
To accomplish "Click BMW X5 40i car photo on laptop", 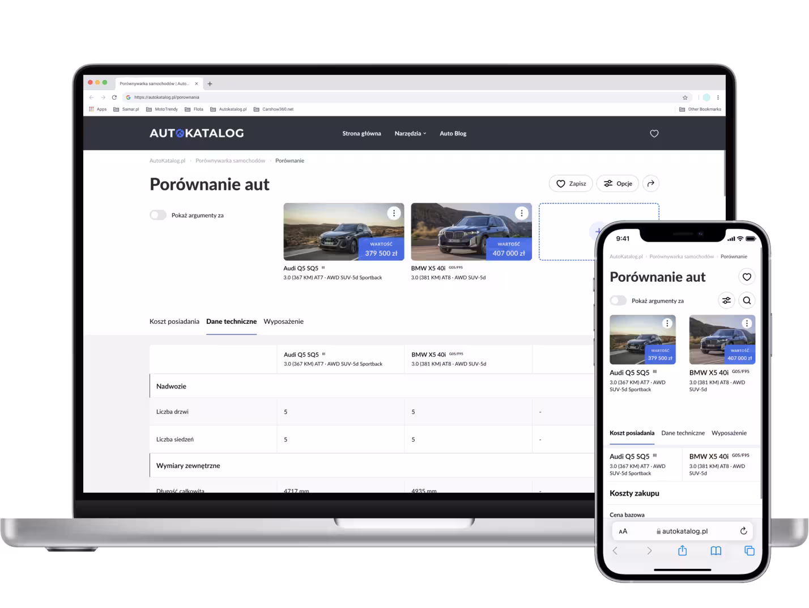I will [471, 231].
